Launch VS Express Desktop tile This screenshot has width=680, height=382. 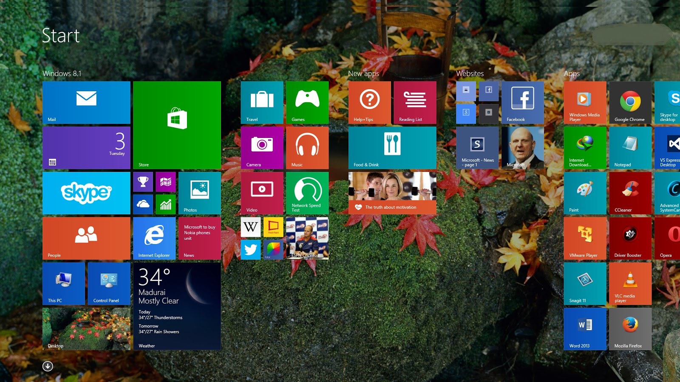(667, 148)
